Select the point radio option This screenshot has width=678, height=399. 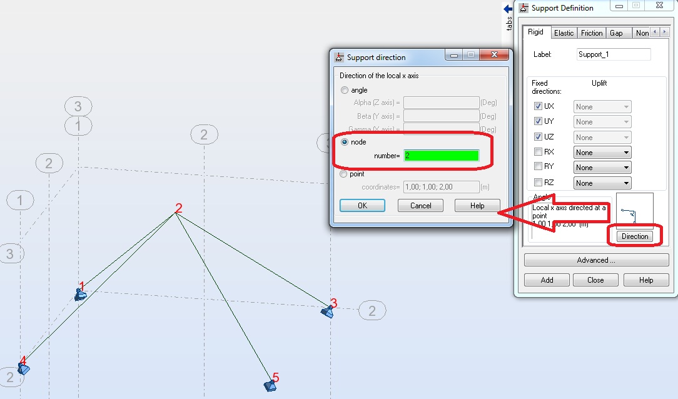pos(343,174)
